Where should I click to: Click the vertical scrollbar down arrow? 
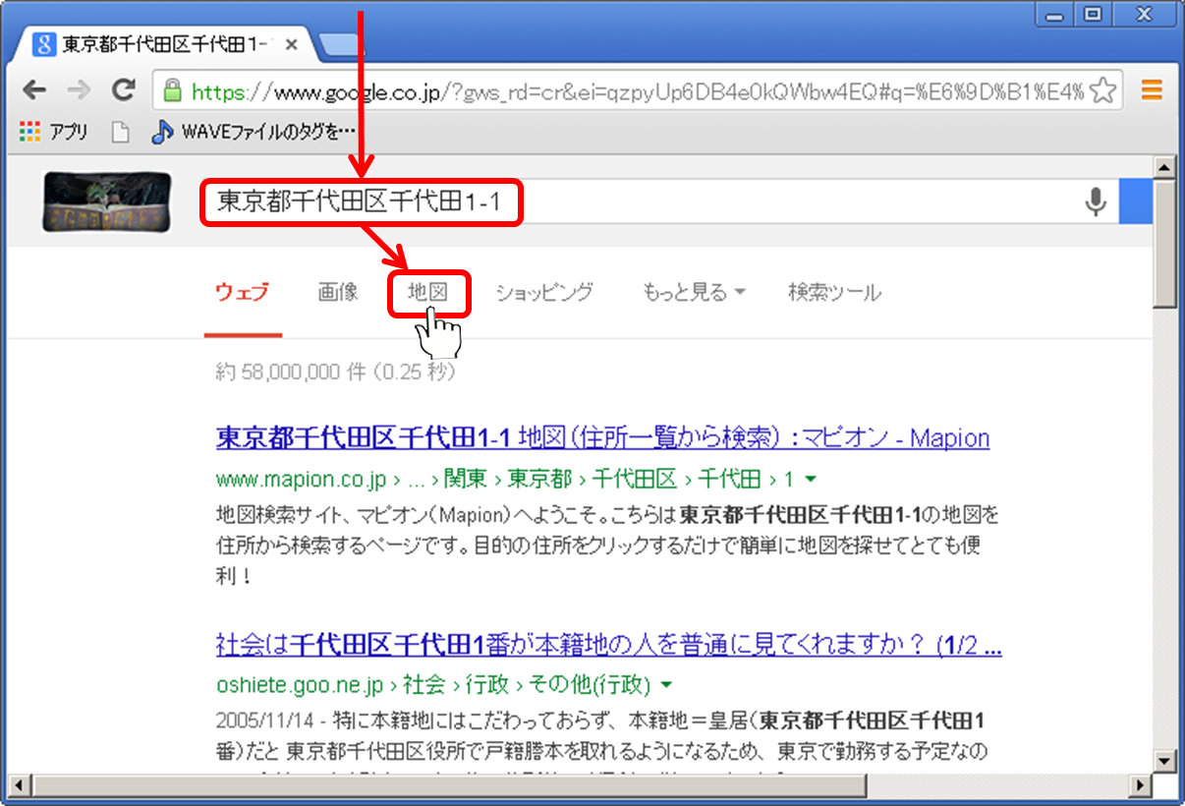[x=1165, y=761]
